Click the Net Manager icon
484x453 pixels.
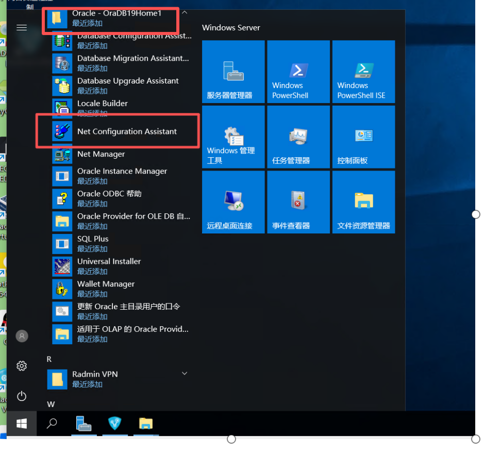tap(62, 154)
